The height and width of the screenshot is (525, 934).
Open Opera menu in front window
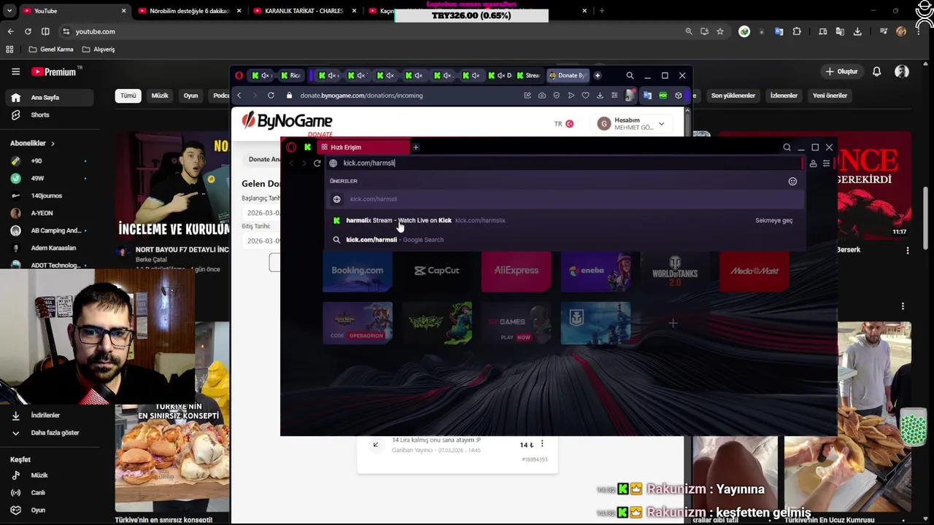[x=291, y=147]
